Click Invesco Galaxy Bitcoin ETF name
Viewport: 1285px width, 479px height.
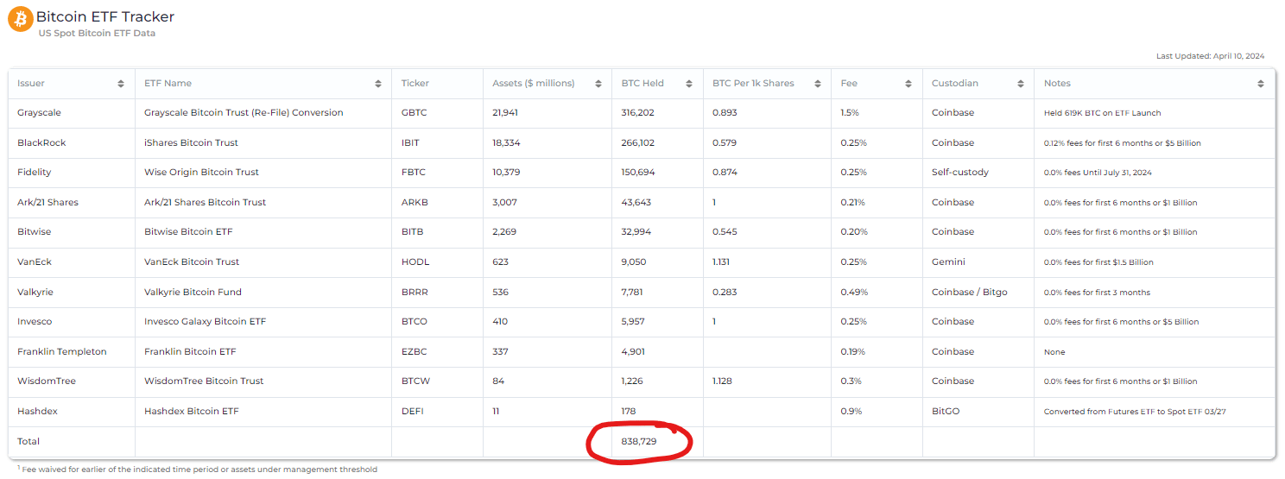pyautogui.click(x=205, y=321)
